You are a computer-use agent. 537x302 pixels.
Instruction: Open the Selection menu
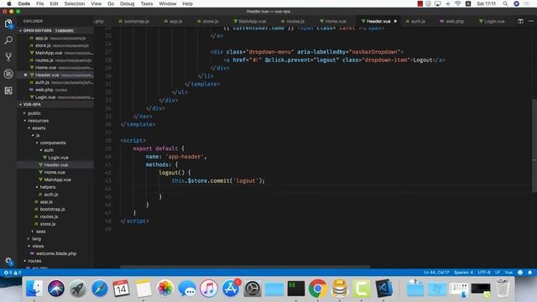pyautogui.click(x=75, y=3)
